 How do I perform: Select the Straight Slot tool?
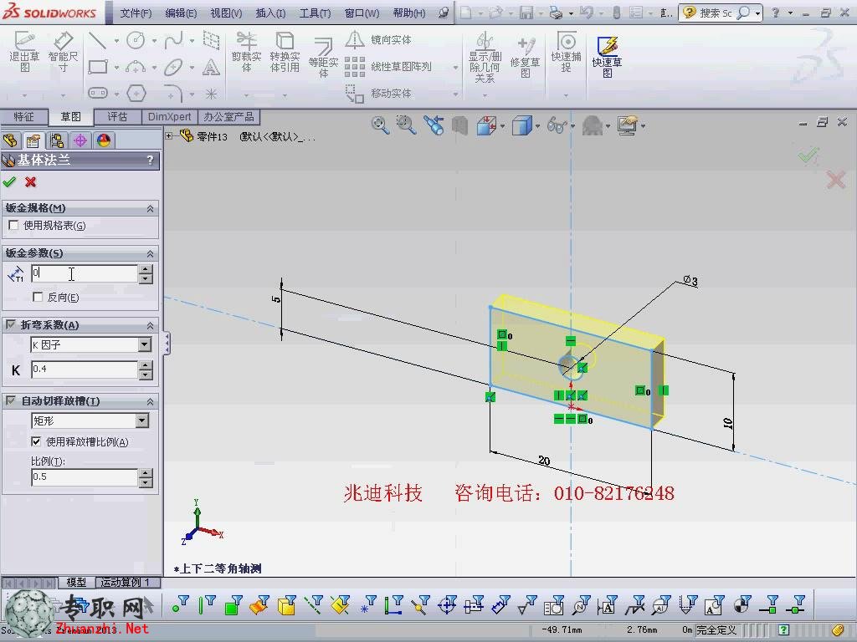(97, 94)
